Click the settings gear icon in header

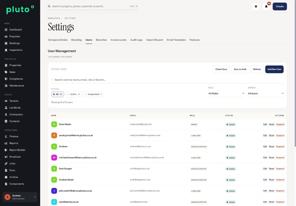(x=256, y=6)
